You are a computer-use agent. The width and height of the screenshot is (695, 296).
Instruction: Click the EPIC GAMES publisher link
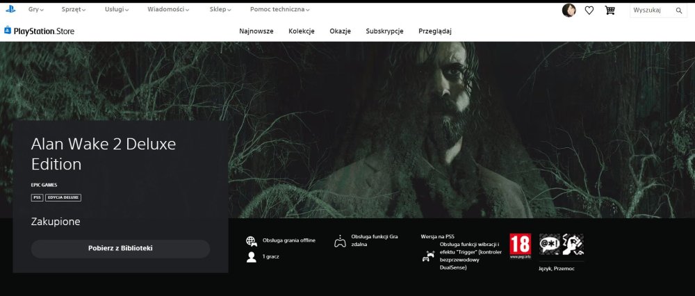[44, 186]
